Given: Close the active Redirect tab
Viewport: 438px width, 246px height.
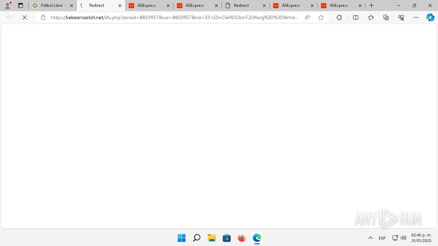Looking at the screenshot, I should click(x=120, y=5).
